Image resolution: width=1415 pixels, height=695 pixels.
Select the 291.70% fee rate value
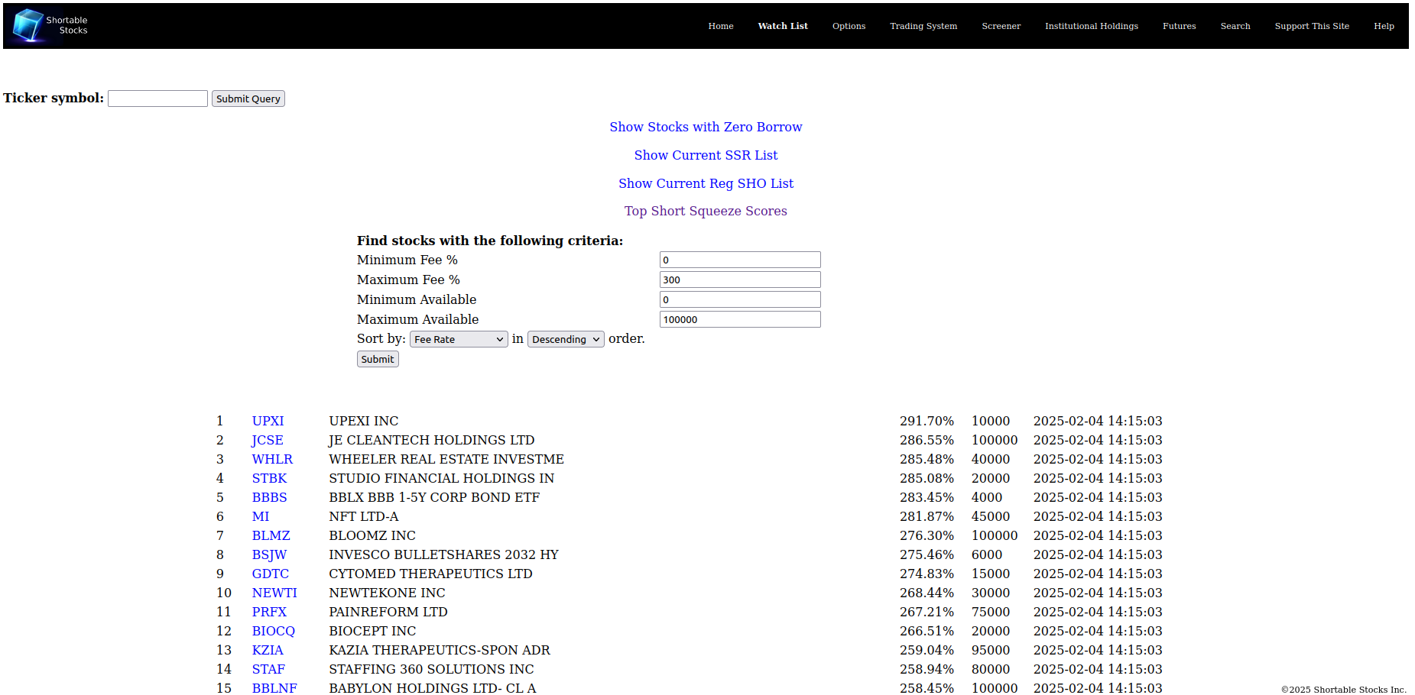tap(927, 421)
